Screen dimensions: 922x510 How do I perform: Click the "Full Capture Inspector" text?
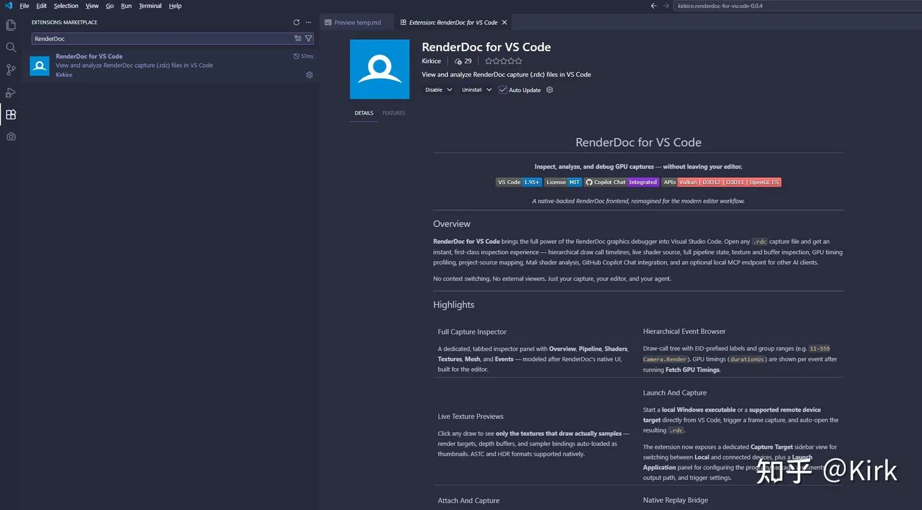[472, 332]
